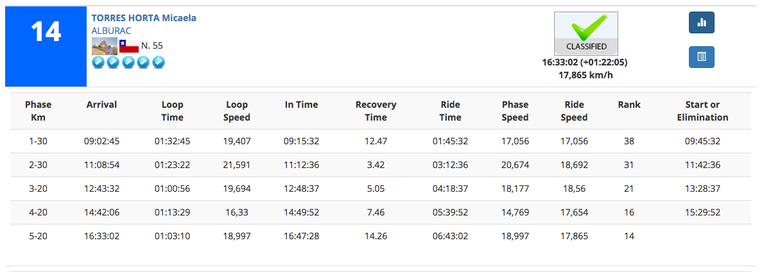This screenshot has width=764, height=272.
Task: Click the first blue checkmark badge
Action: pyautogui.click(x=98, y=62)
